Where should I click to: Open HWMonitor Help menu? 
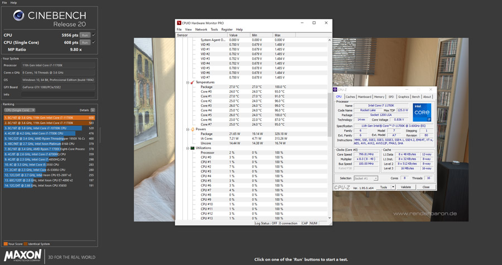[x=239, y=30]
